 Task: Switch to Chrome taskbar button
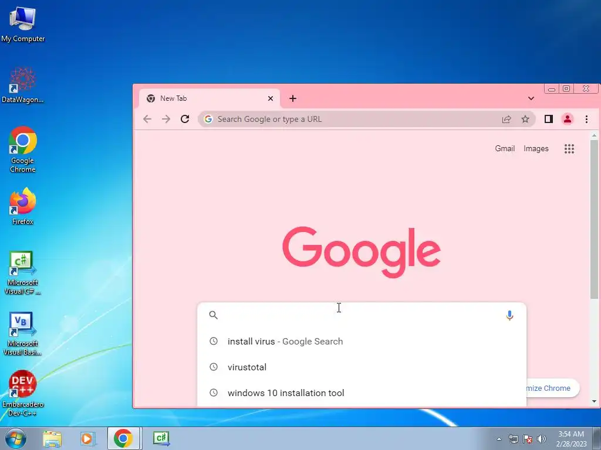tap(123, 438)
